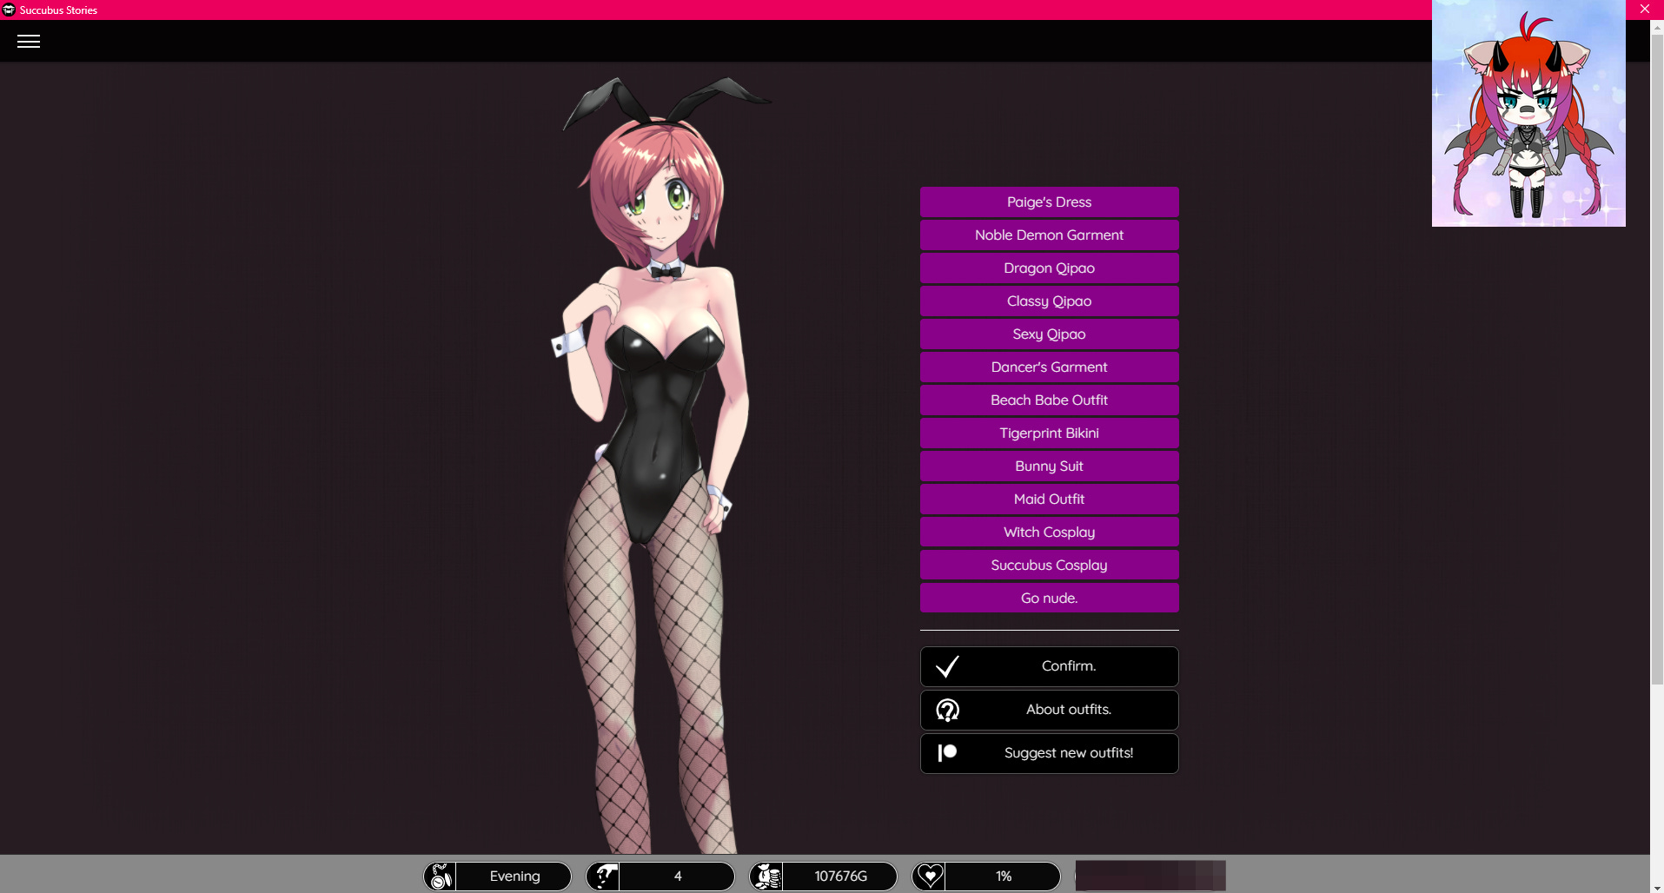Select Beach Babe Outfit

[1049, 400]
